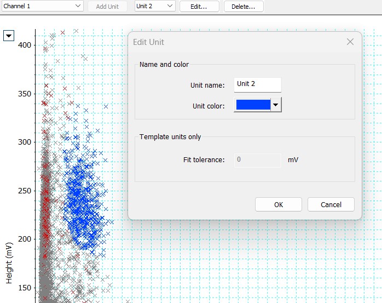The height and width of the screenshot is (303, 382).
Task: Click into the Unit name text field
Action: pos(257,84)
